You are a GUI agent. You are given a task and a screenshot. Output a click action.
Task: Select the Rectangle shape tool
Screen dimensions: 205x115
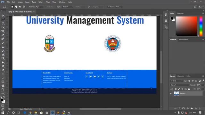(x=3, y=82)
